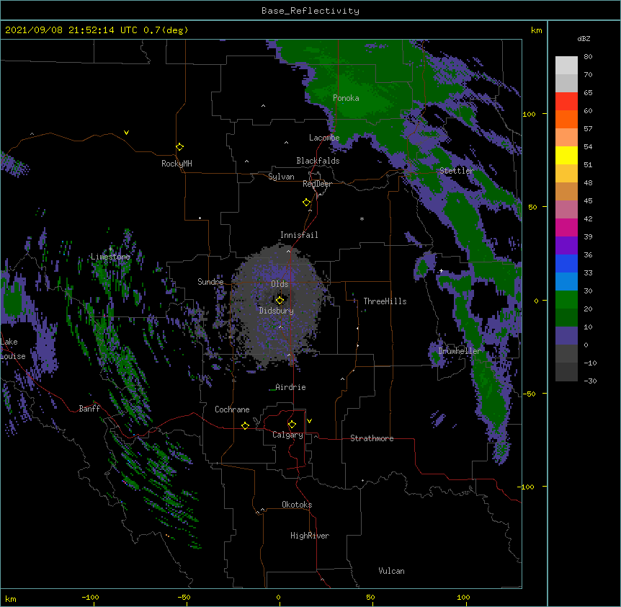The height and width of the screenshot is (607, 621).
Task: Click the 100 tick label on the bottom axis
Action: coord(463,598)
